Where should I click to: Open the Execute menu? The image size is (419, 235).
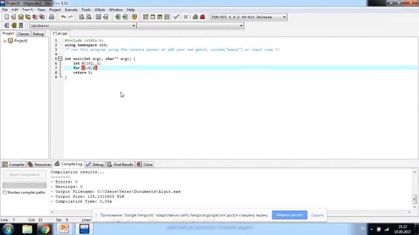point(71,10)
